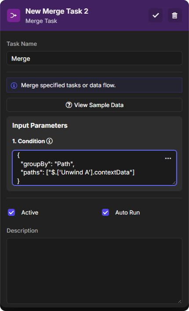Screen dimensions: 189x311
Task: Click the Auto Run label text
Action: click(x=127, y=213)
